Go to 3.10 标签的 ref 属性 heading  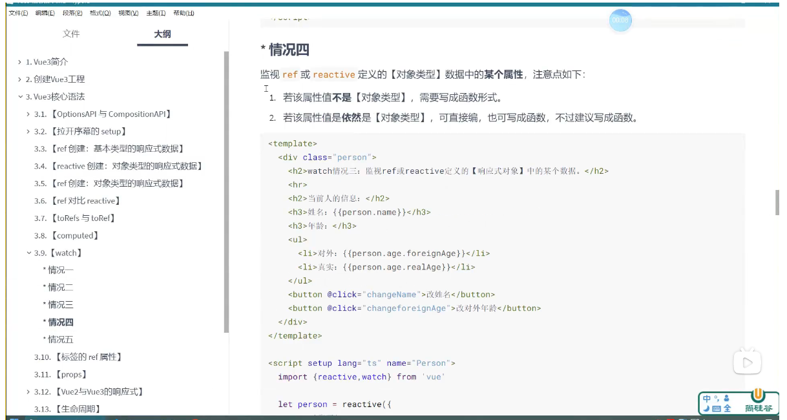pos(79,357)
